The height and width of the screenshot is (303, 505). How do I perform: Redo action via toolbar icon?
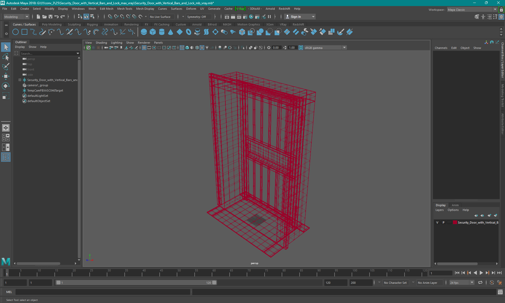pos(63,17)
